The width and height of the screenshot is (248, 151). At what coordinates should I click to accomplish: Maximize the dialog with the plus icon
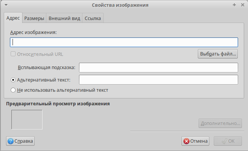(x=234, y=5)
